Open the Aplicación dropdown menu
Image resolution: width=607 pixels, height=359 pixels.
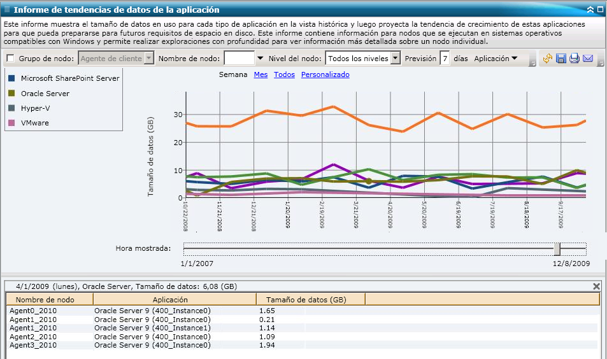pos(496,59)
